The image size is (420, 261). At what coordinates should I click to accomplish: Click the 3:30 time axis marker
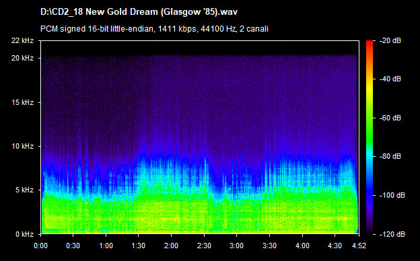click(269, 246)
